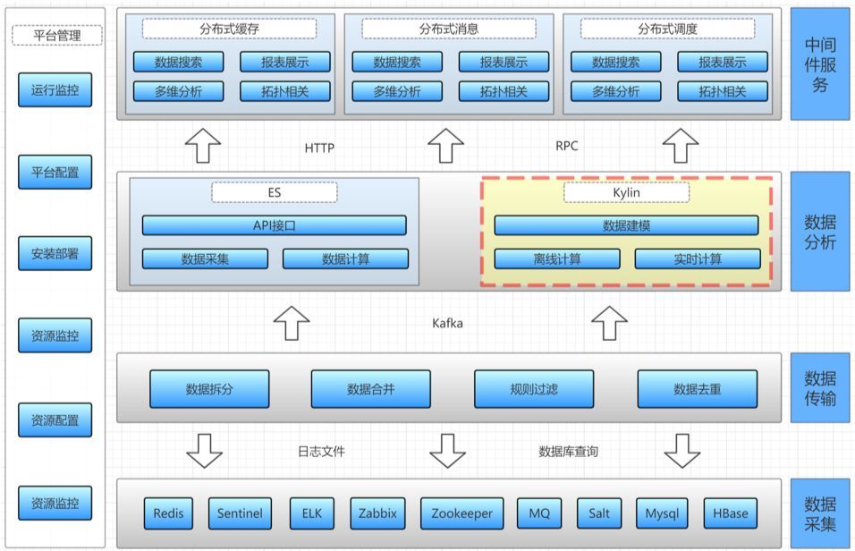Screen dimensions: 855x551
Task: Select the Zookeeper data source box
Action: click(461, 514)
